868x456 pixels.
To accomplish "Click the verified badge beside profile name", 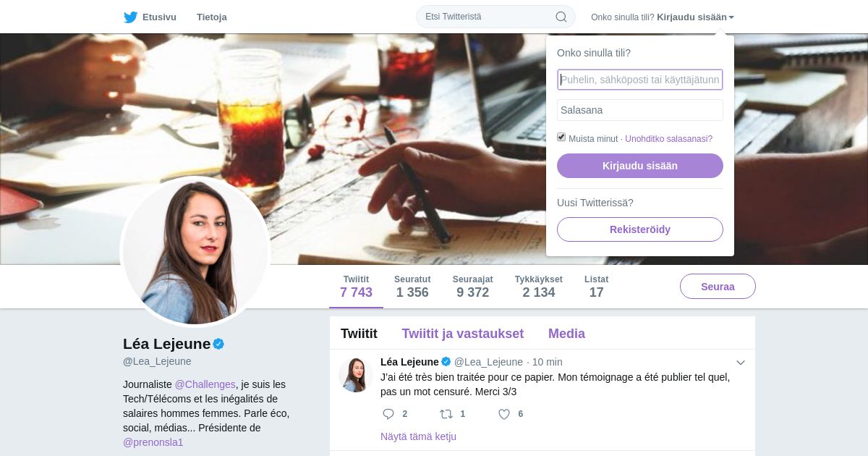I will tap(218, 344).
